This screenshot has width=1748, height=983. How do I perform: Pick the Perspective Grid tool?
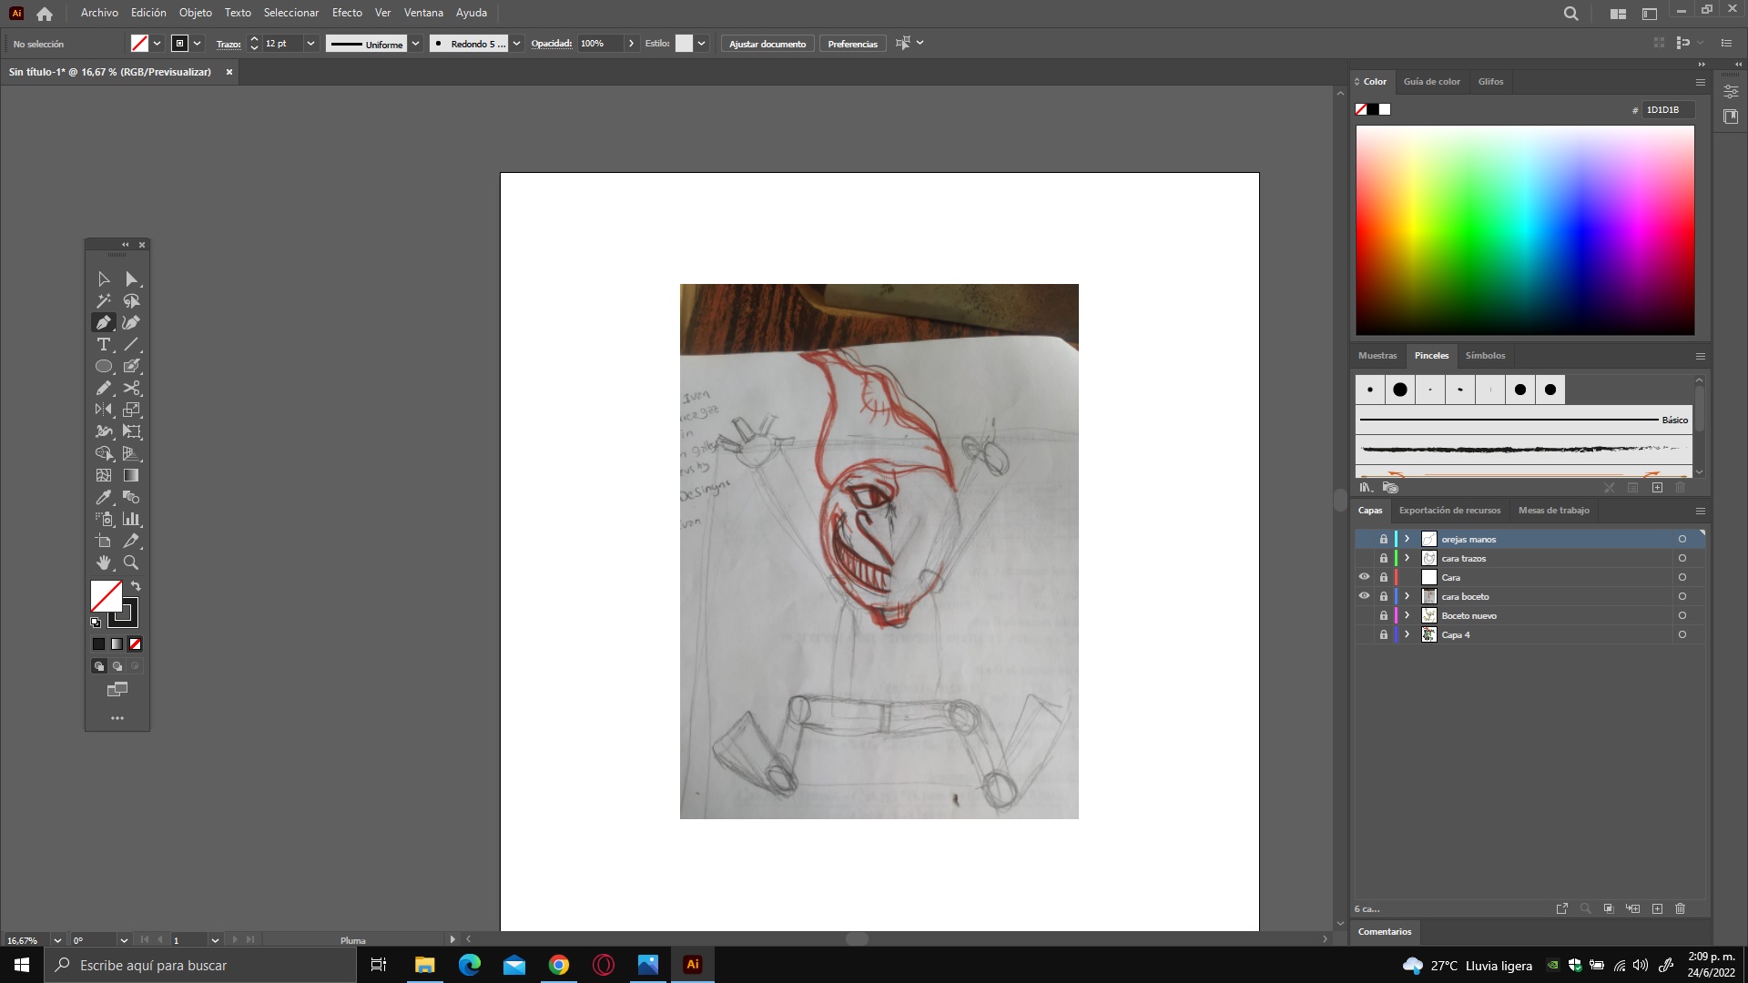131,454
